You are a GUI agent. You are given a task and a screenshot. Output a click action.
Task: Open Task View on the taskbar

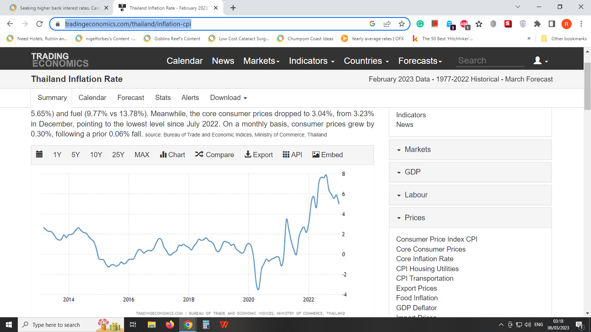[133, 325]
